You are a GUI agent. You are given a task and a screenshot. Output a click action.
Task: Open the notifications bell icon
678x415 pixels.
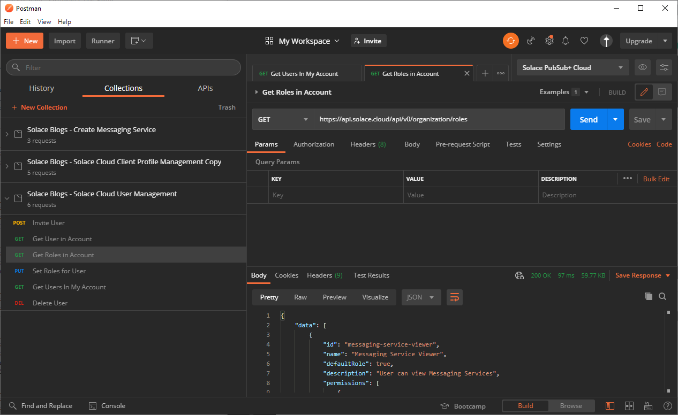pyautogui.click(x=566, y=41)
